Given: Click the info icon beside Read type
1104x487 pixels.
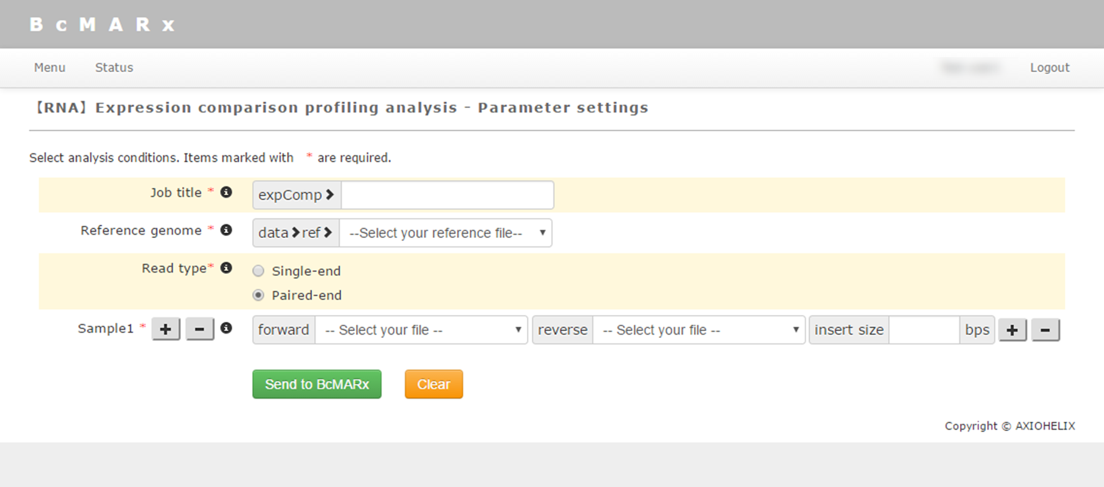Looking at the screenshot, I should (226, 268).
